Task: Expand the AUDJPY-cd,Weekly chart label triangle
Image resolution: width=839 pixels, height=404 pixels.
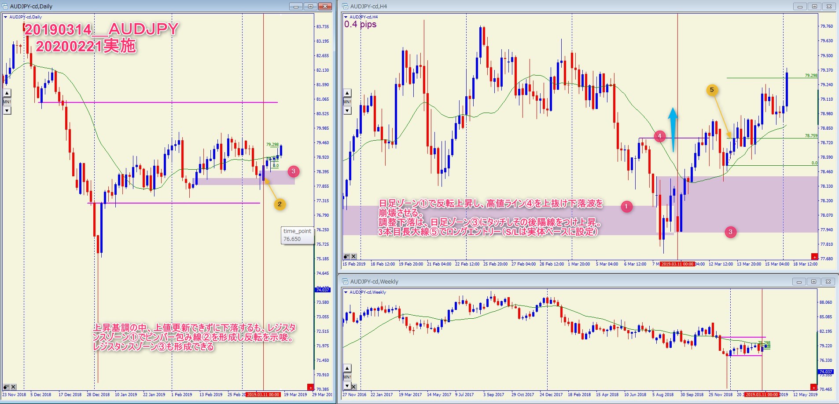Action: point(346,292)
